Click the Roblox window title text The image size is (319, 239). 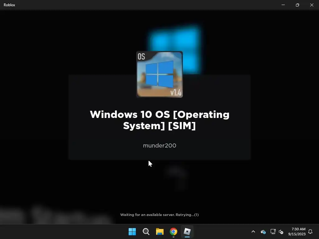click(9, 5)
